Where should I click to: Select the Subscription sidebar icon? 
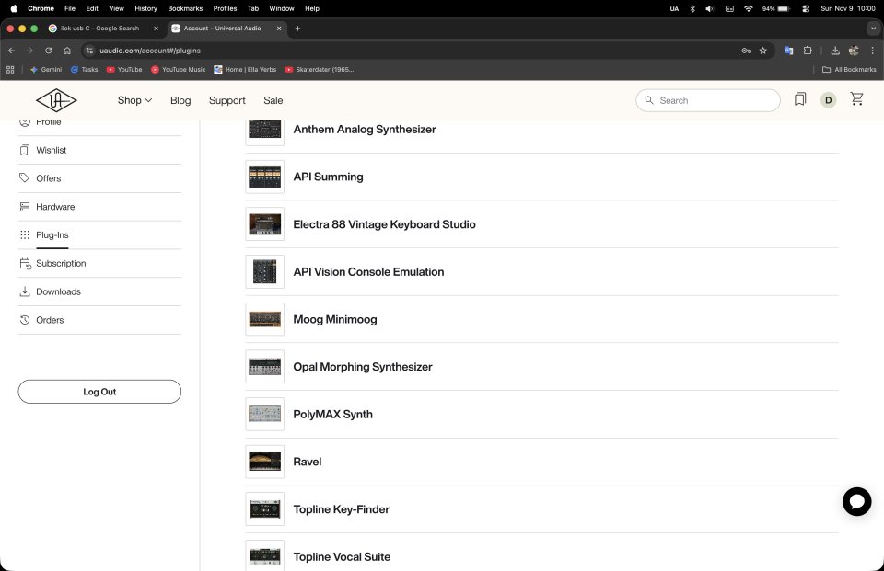[x=25, y=264]
